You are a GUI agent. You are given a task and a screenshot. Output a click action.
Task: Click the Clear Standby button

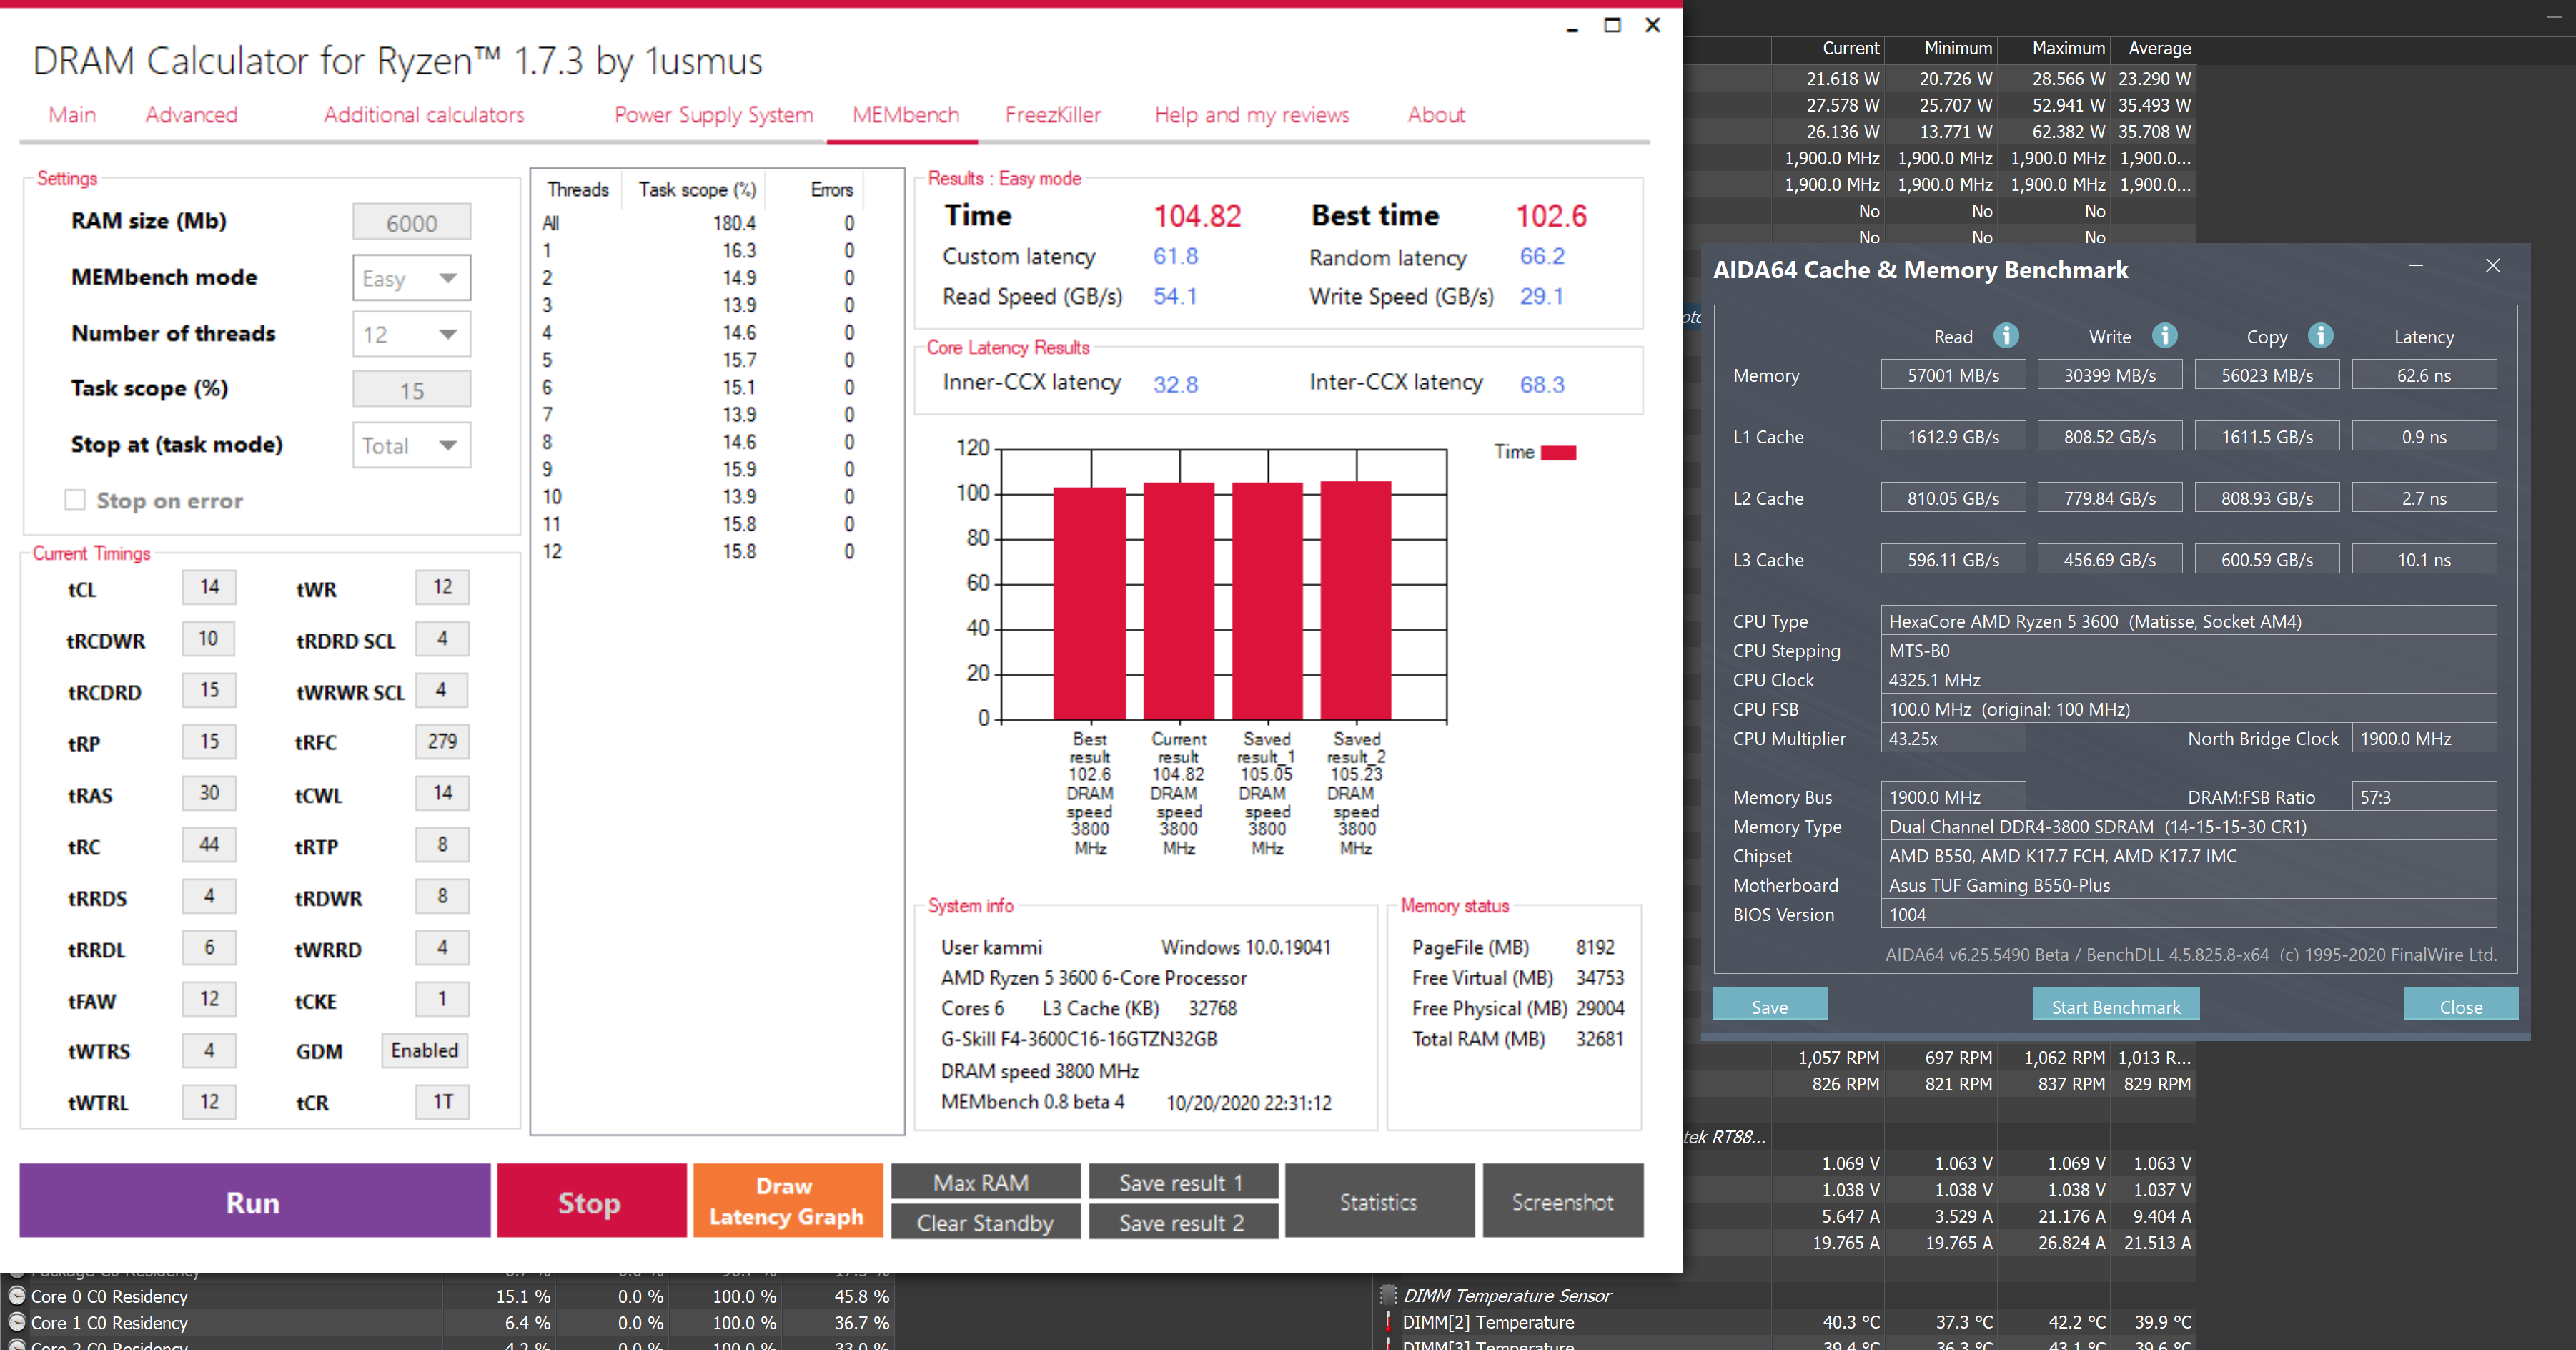tap(984, 1222)
